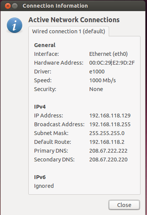Click the Security value None
147x215 pixels.
click(96, 89)
